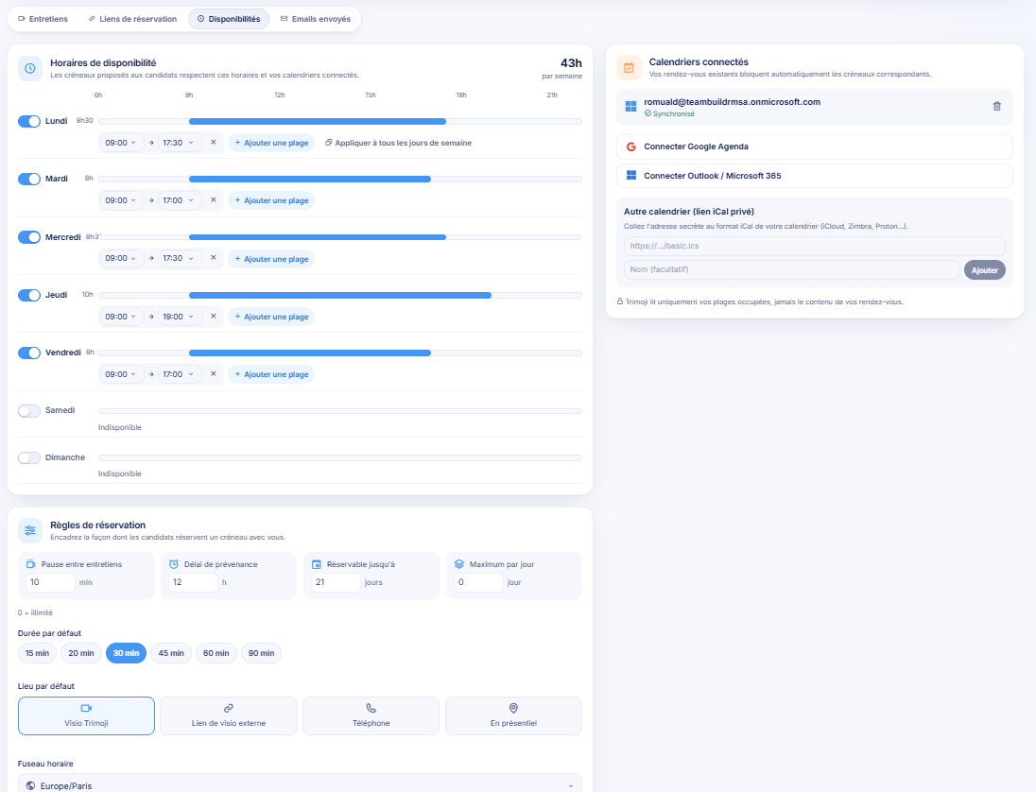This screenshot has width=1036, height=792.
Task: Click the clock icon beside Horaires de disponibilité
Action: pyautogui.click(x=29, y=68)
